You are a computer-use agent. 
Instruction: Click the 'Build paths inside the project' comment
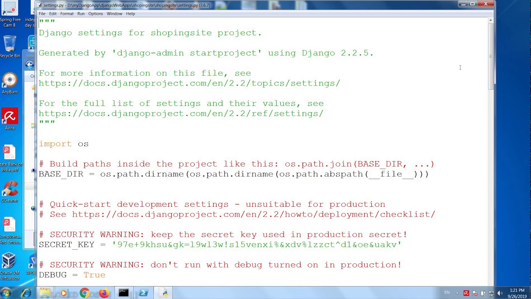pos(236,164)
